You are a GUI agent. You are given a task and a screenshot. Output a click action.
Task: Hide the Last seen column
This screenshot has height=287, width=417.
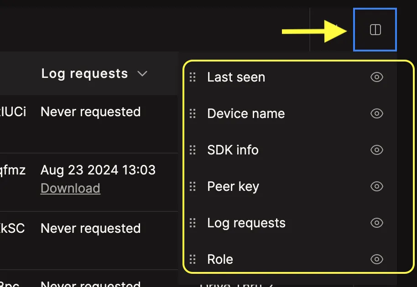click(376, 77)
